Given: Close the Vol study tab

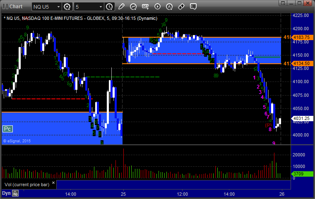Looking at the screenshot, I should (x=53, y=183).
